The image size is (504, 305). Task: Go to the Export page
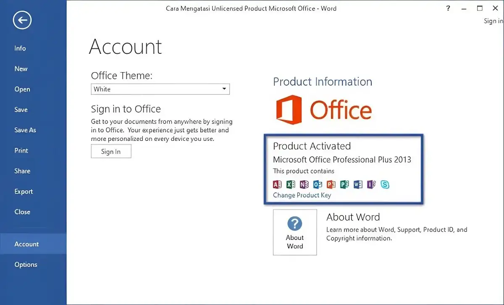(24, 192)
